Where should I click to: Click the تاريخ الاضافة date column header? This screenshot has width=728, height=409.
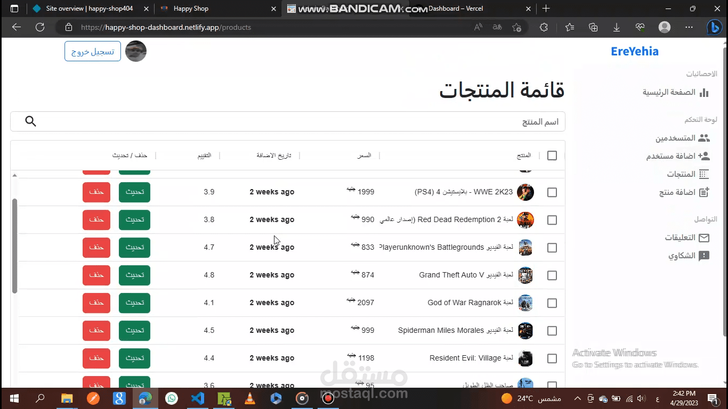(274, 156)
